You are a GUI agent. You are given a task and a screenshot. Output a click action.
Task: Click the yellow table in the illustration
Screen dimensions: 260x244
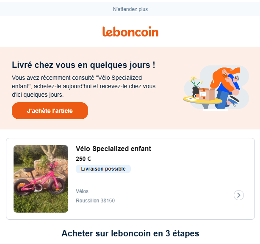[x=202, y=101]
